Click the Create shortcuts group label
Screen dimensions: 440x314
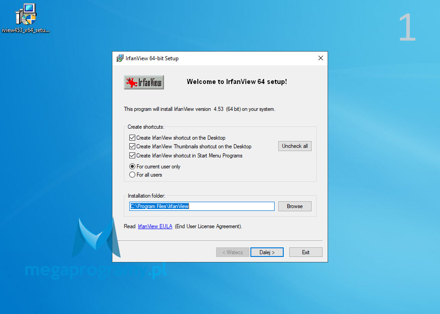[146, 127]
